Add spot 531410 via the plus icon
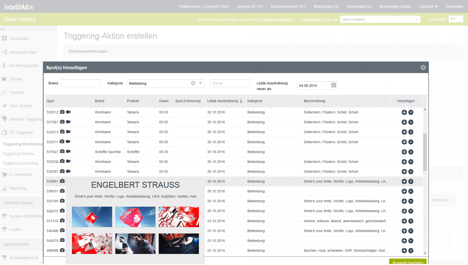The width and height of the screenshot is (468, 265). (x=404, y=221)
